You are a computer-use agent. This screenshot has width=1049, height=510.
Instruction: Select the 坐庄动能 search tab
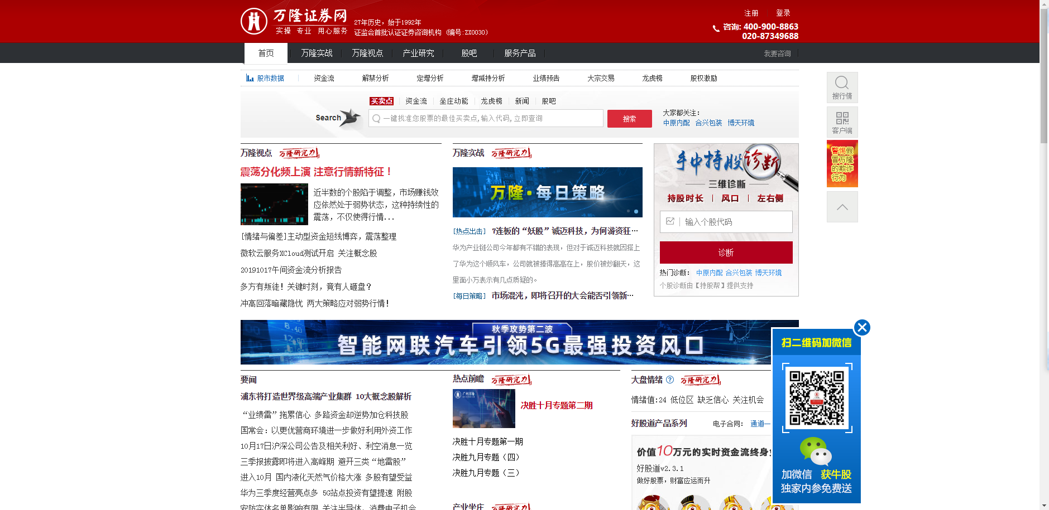tap(453, 101)
